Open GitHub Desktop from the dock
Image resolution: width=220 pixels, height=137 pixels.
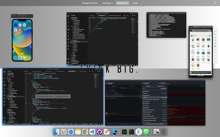coord(99,132)
